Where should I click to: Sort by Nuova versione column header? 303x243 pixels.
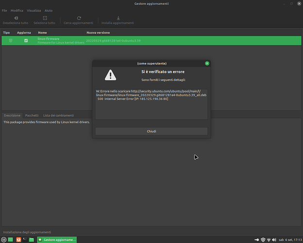98,33
